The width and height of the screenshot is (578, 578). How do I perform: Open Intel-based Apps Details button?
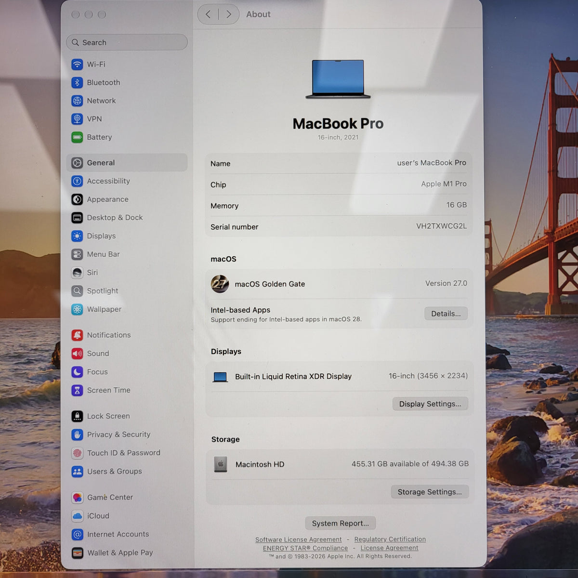click(x=446, y=314)
